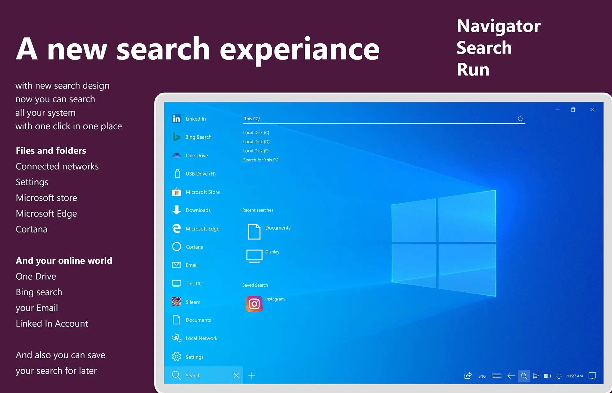This screenshot has width=612, height=393.
Task: Open the Email envelope icon
Action: (x=176, y=265)
